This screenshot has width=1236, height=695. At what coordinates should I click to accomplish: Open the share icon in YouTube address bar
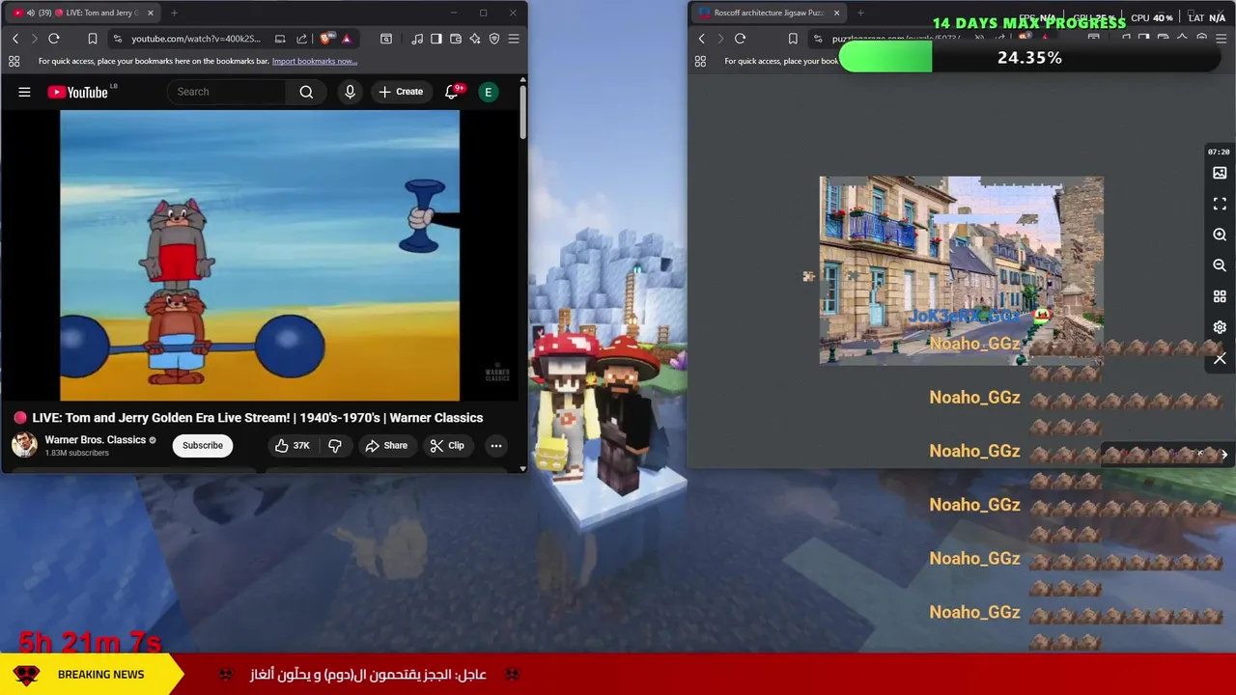301,39
